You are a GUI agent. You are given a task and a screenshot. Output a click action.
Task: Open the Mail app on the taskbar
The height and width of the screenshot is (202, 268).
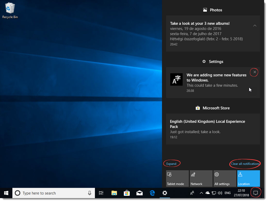point(140,193)
